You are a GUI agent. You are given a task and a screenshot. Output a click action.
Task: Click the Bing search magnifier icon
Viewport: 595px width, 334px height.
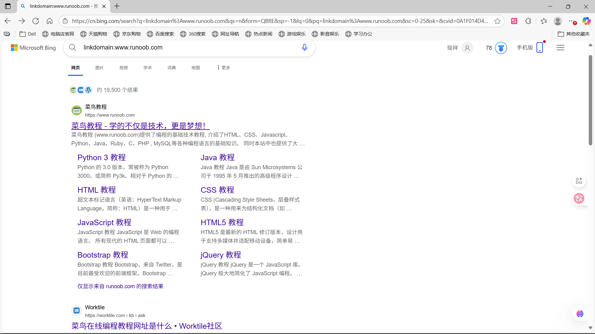pyautogui.click(x=73, y=47)
